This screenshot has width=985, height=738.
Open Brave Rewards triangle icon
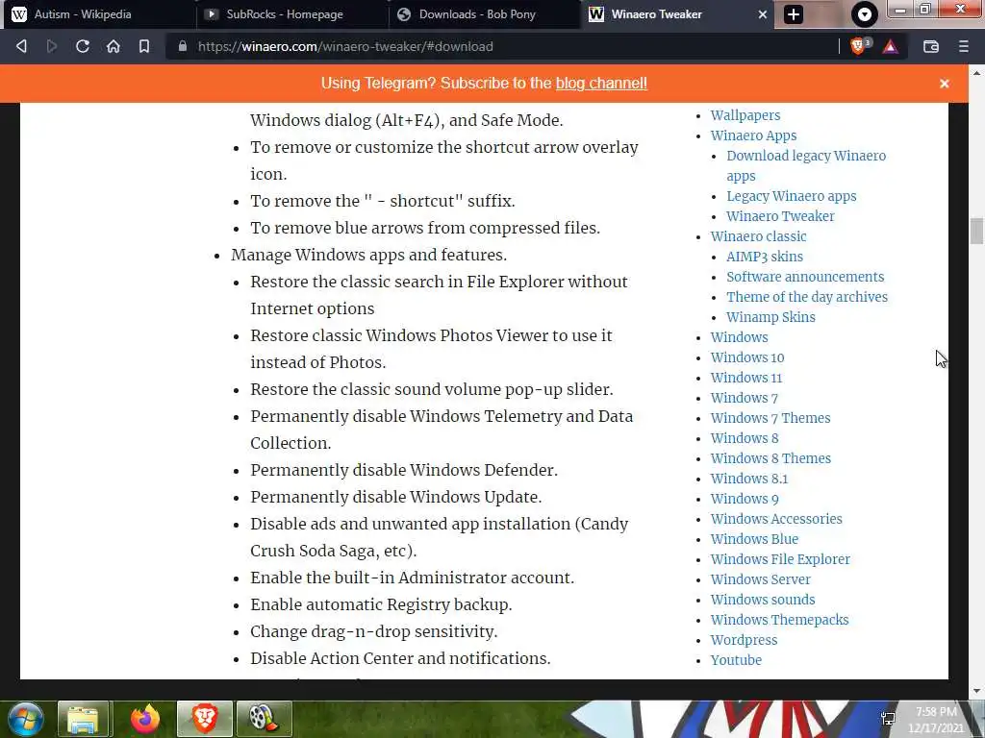pos(890,46)
